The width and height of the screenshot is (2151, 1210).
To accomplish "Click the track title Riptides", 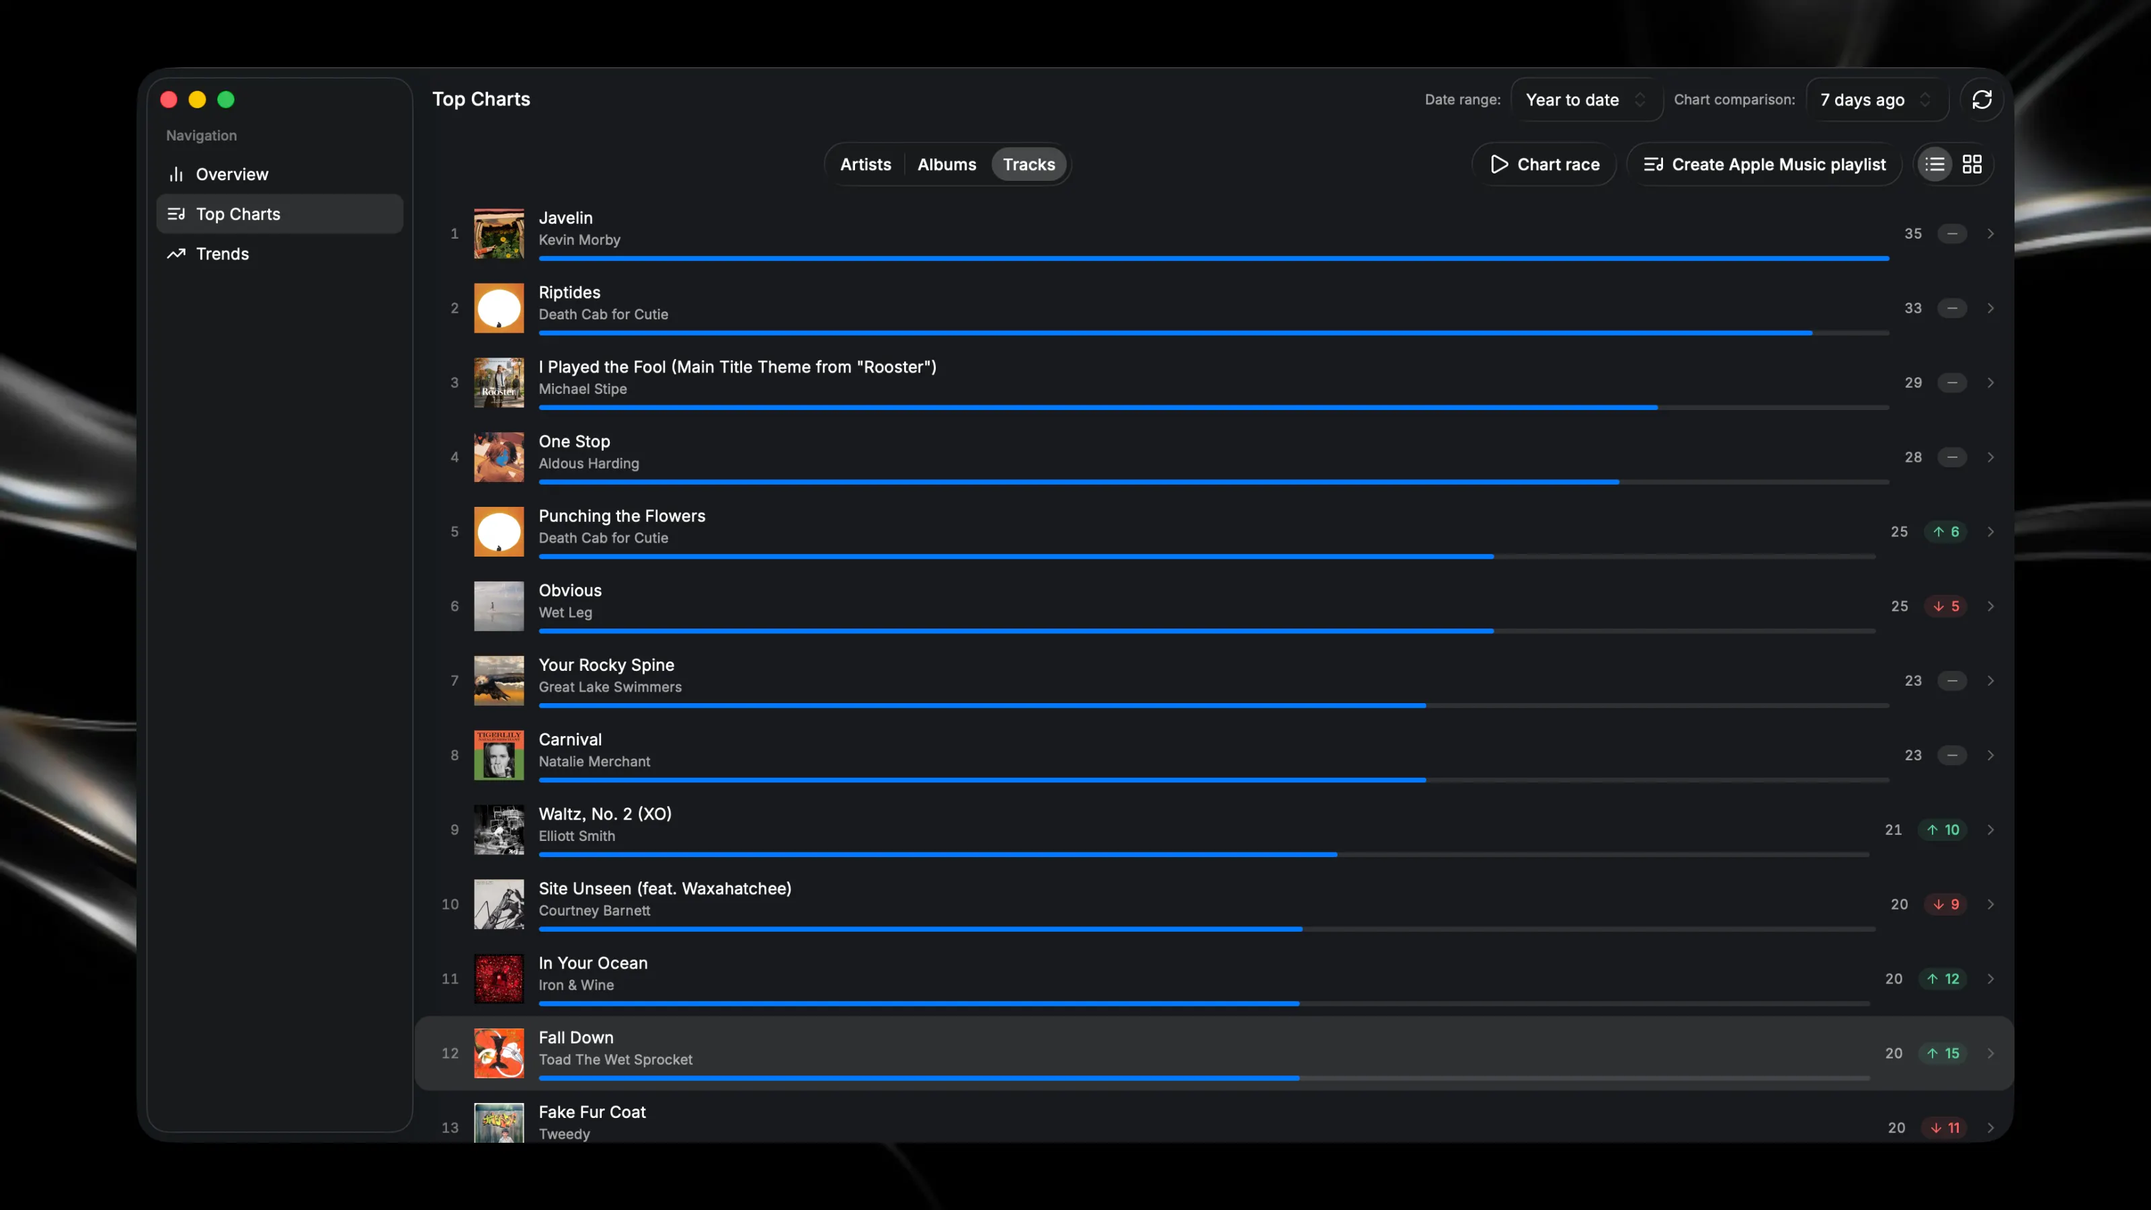I will [x=569, y=292].
